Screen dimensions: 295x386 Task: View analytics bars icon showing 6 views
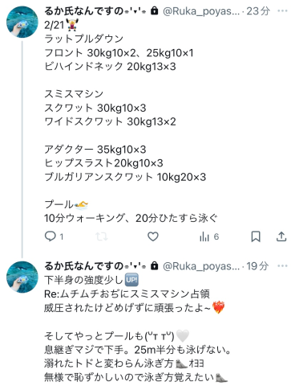[204, 236]
